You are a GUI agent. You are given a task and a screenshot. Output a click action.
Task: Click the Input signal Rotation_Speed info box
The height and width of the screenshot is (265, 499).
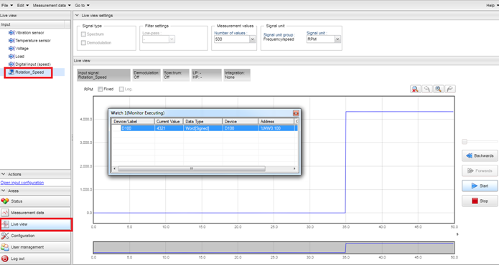coord(103,75)
